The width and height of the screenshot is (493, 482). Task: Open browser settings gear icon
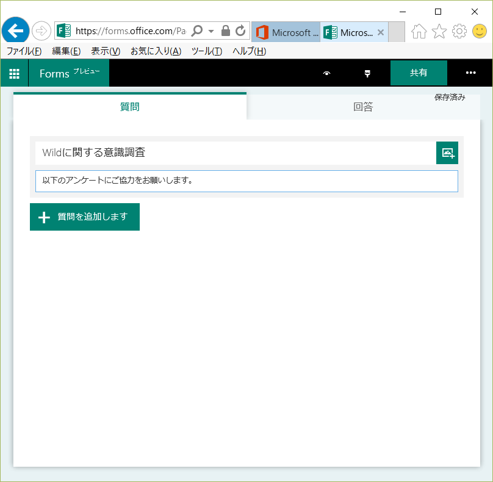(459, 32)
